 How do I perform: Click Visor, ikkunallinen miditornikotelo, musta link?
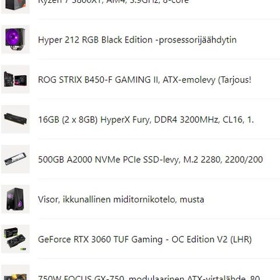point(121,199)
